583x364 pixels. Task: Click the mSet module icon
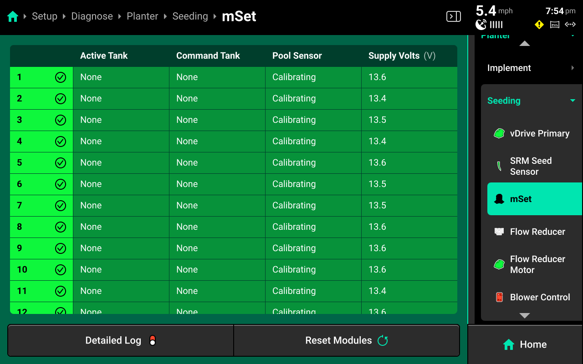(x=500, y=199)
